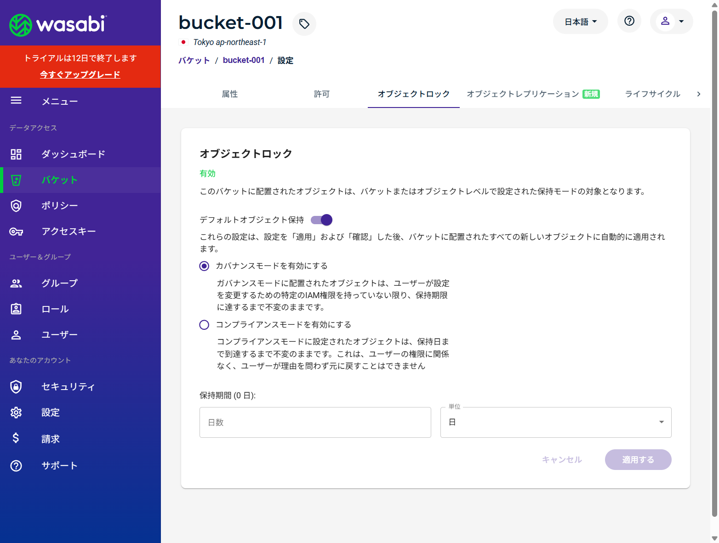
Task: Select ガバナンスモードを有効にする radio button
Action: [x=204, y=266]
